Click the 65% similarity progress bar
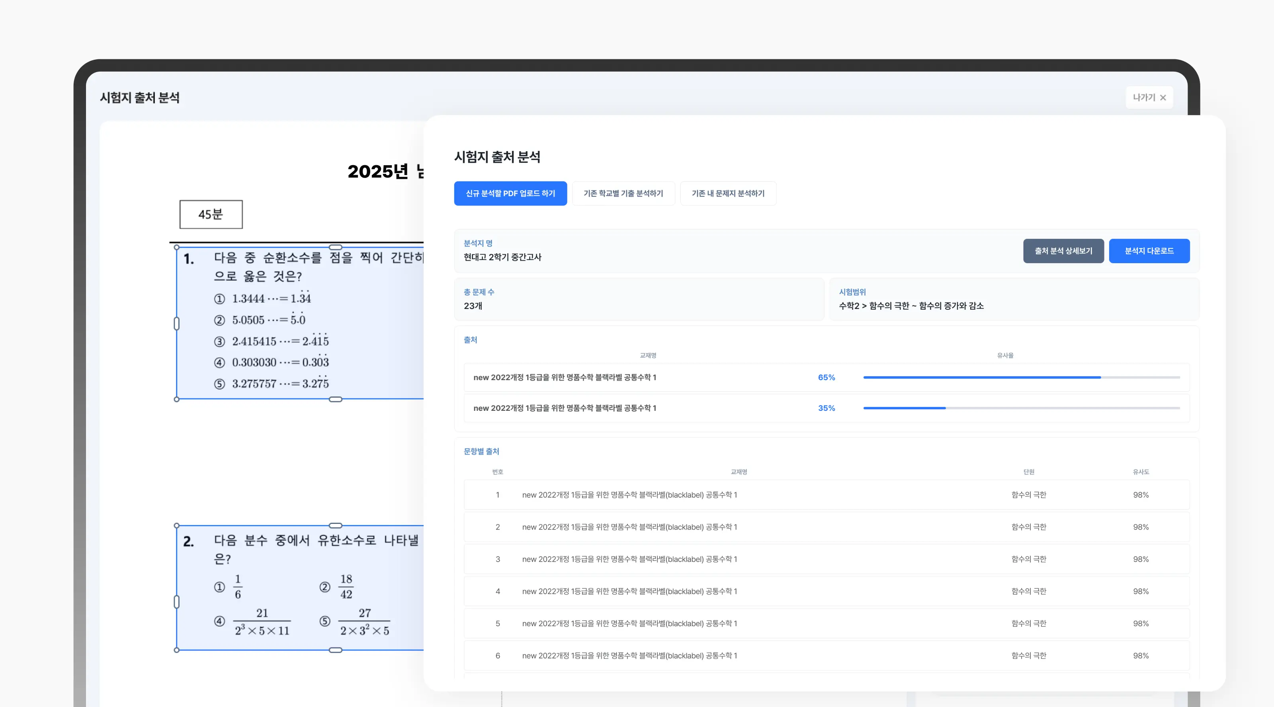 (x=1021, y=378)
